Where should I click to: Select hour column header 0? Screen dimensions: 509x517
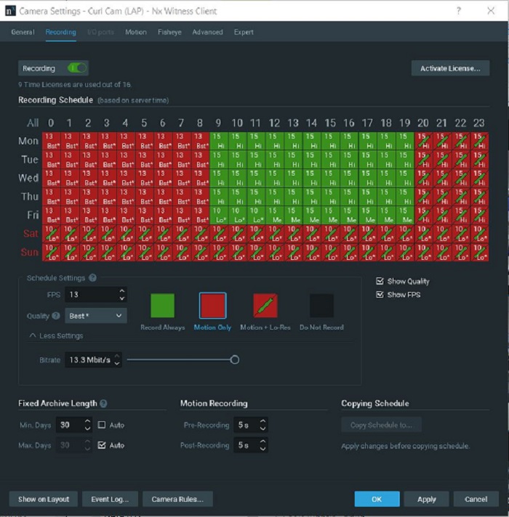(51, 123)
